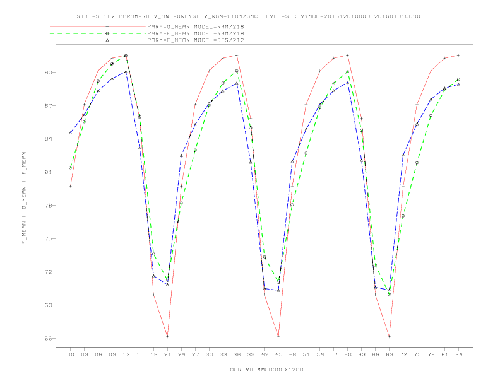Image resolution: width=500 pixels, height=386 pixels.
Task: Click x-axis tick label 12
Action: (126, 354)
